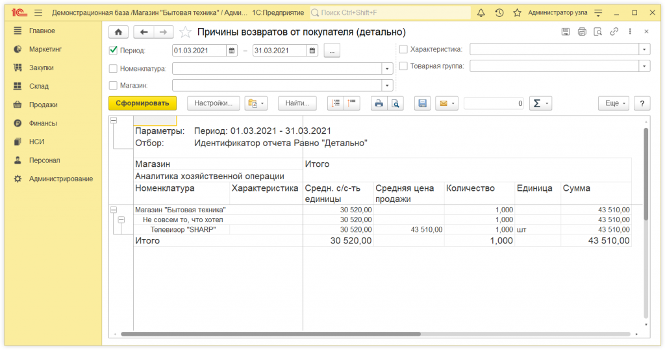Click the save report floppy disk icon
Screen dimensions: 665x350
click(x=422, y=103)
